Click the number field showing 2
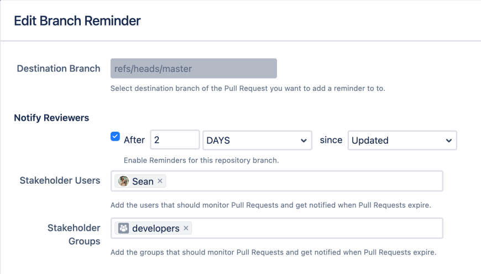 tap(175, 140)
